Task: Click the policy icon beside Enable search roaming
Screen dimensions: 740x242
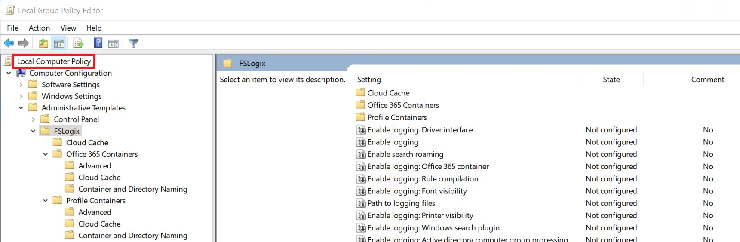Action: click(x=361, y=154)
